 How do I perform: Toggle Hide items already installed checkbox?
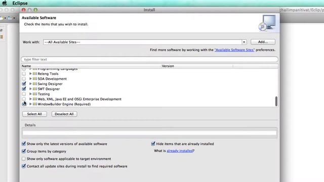click(153, 144)
